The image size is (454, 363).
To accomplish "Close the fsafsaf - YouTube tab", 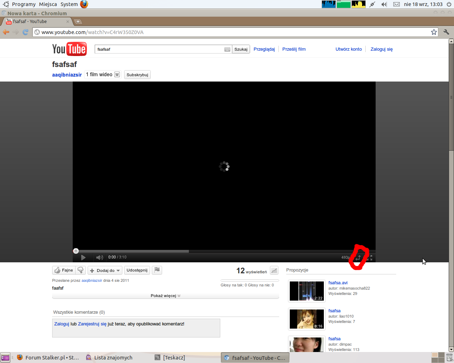I will (x=68, y=22).
